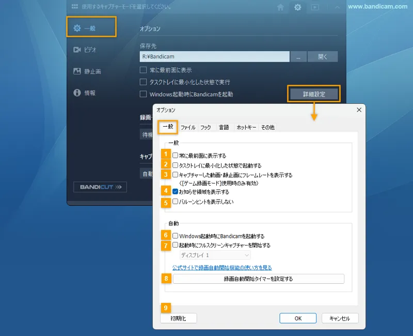Click キャンセル in the オプション dialog

[340, 318]
